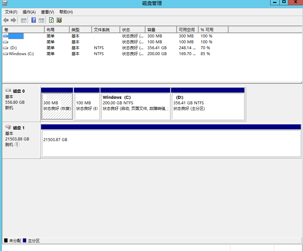Screen dimensions: 303x251
Task: Click the disk settings icon after Refresh
Action: point(59,20)
